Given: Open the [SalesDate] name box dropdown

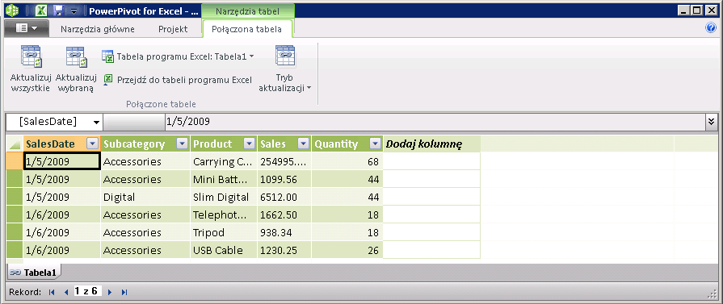Looking at the screenshot, I should (x=96, y=122).
